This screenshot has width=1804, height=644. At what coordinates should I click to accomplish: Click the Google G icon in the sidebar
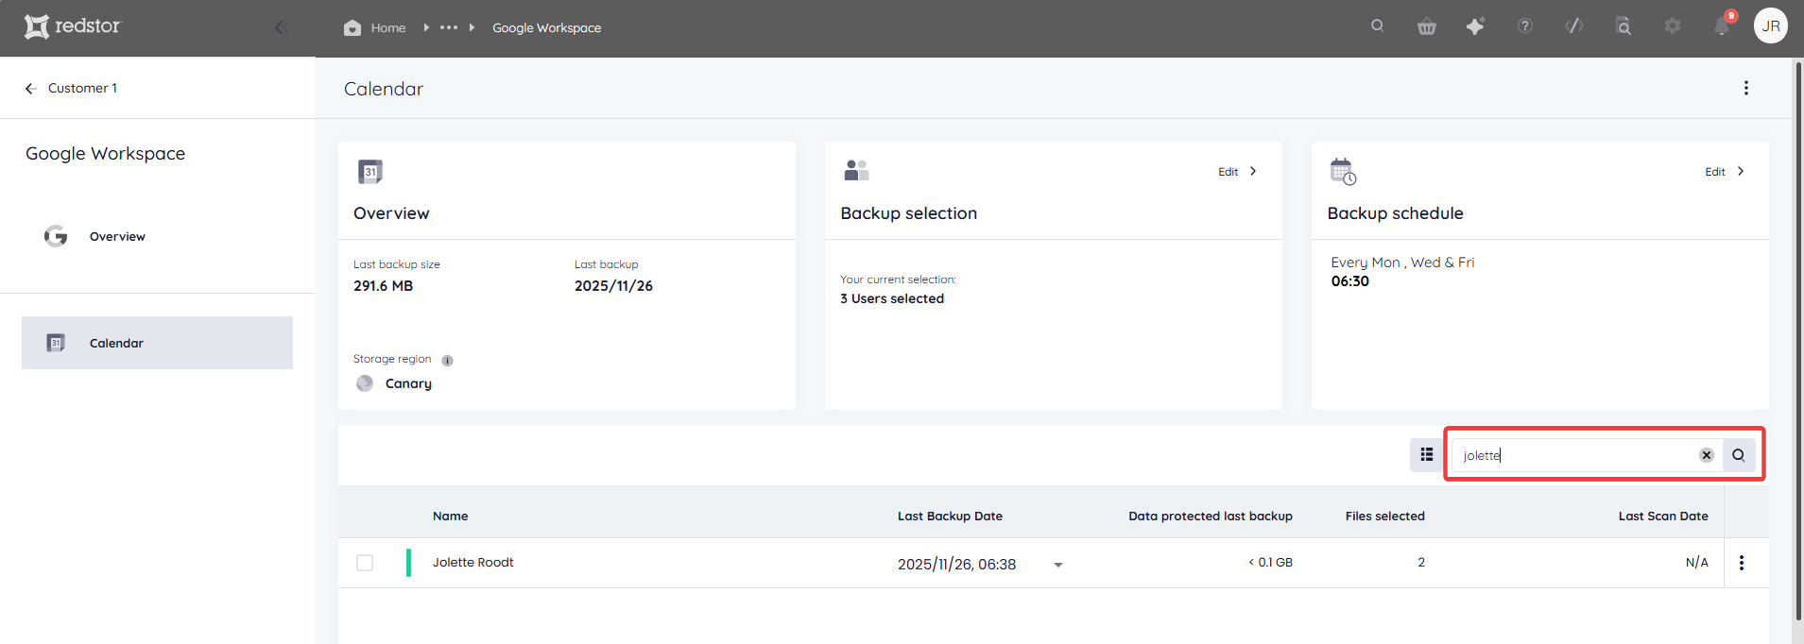coord(56,236)
